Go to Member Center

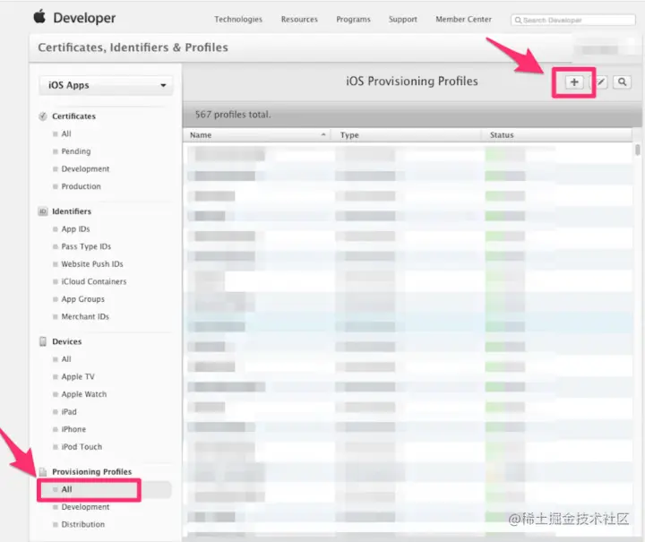(x=464, y=20)
